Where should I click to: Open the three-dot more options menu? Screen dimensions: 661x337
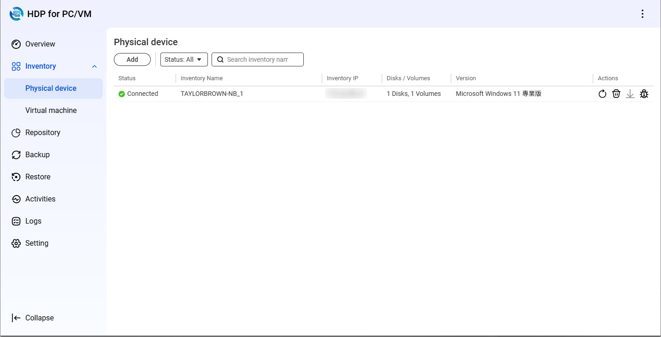pyautogui.click(x=643, y=14)
